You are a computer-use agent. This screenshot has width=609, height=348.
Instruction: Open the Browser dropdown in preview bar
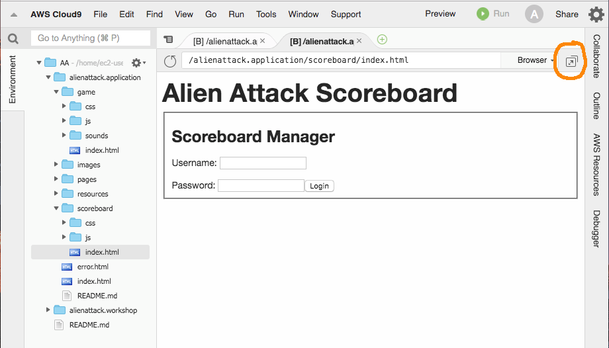[x=536, y=60]
